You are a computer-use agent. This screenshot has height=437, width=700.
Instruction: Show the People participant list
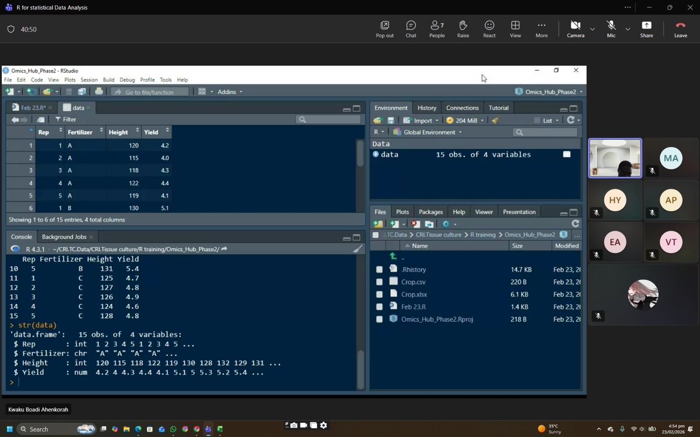pyautogui.click(x=437, y=29)
